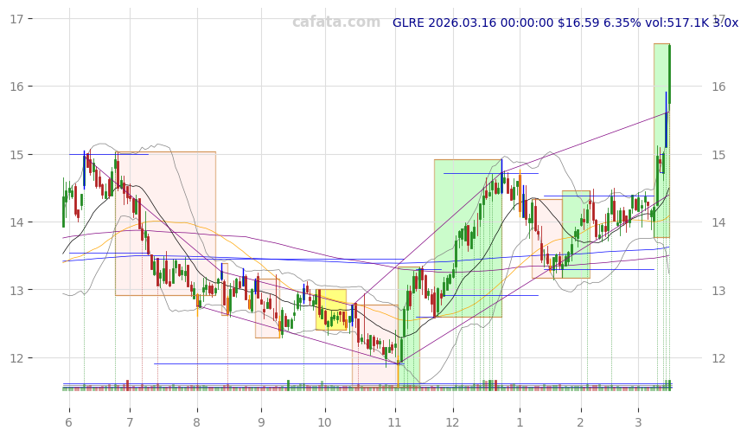Click the big green shaded zone near month 12
Viewport: 747px width, 437px height.
467,238
